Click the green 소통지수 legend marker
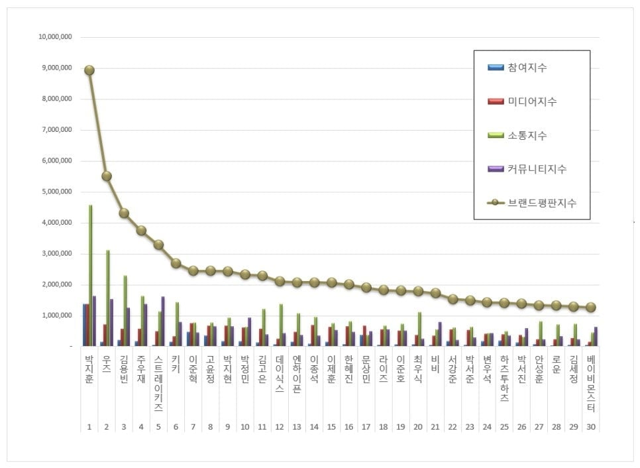This screenshot has height=468, width=640. (495, 135)
